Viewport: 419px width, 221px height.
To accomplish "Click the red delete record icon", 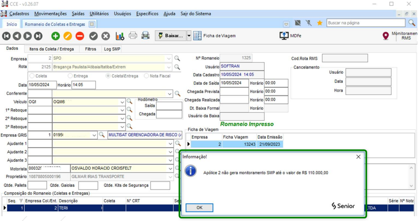I will [80, 36].
